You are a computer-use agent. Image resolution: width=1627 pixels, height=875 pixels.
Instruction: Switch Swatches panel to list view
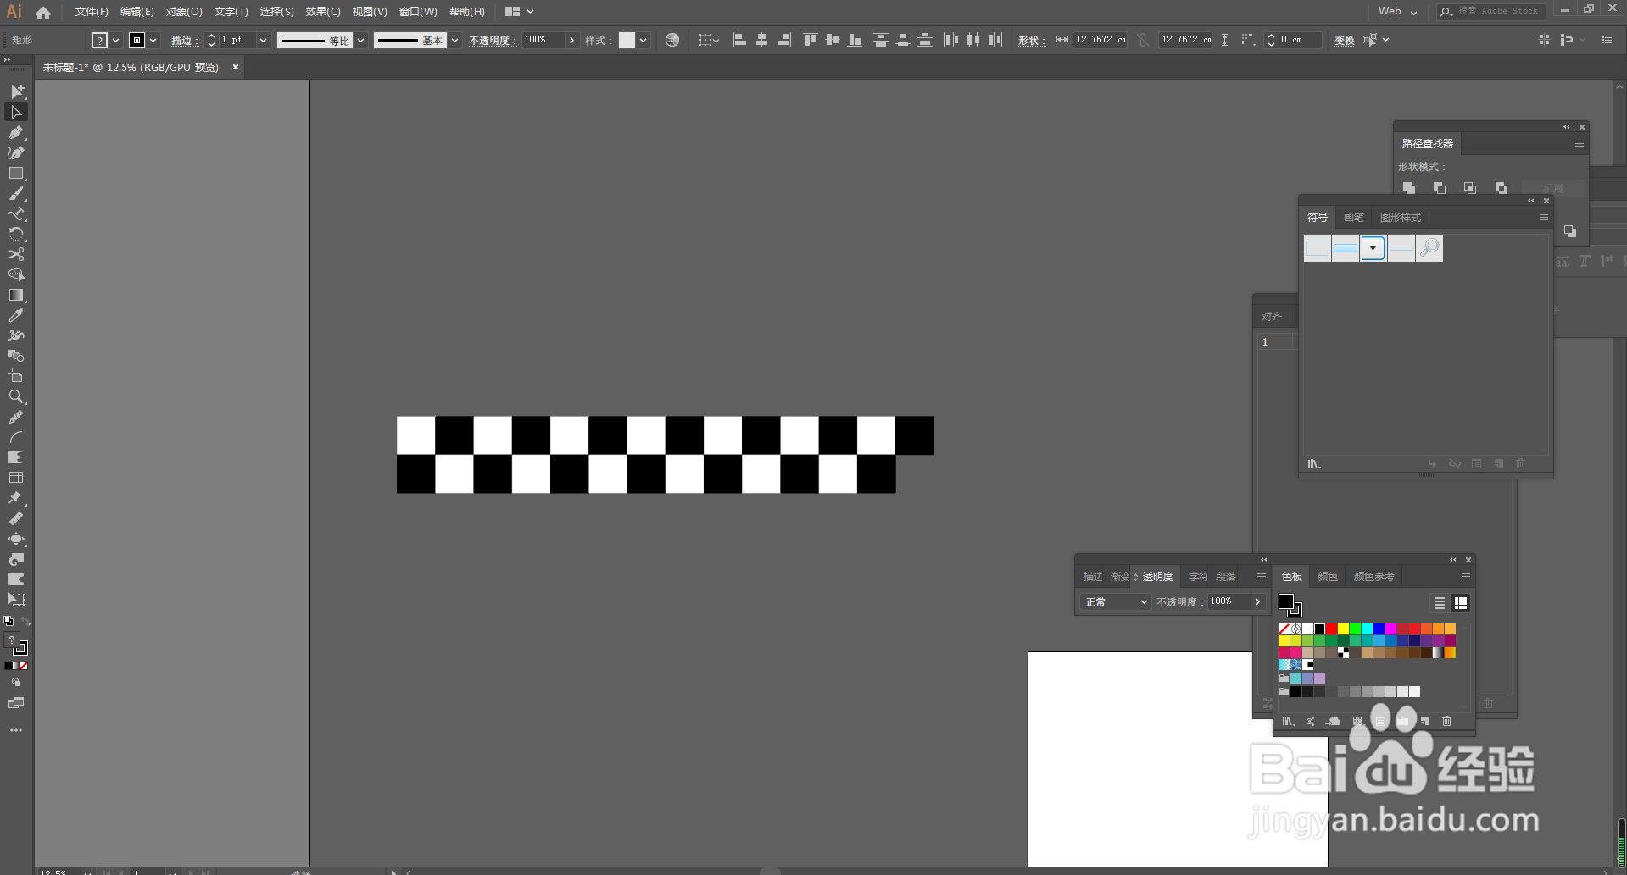point(1440,603)
